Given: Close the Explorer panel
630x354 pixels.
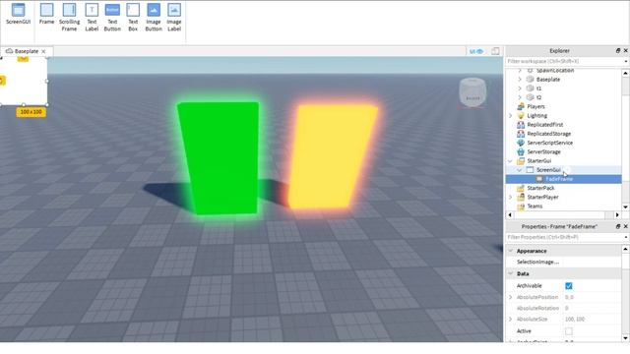Looking at the screenshot, I should 626,50.
